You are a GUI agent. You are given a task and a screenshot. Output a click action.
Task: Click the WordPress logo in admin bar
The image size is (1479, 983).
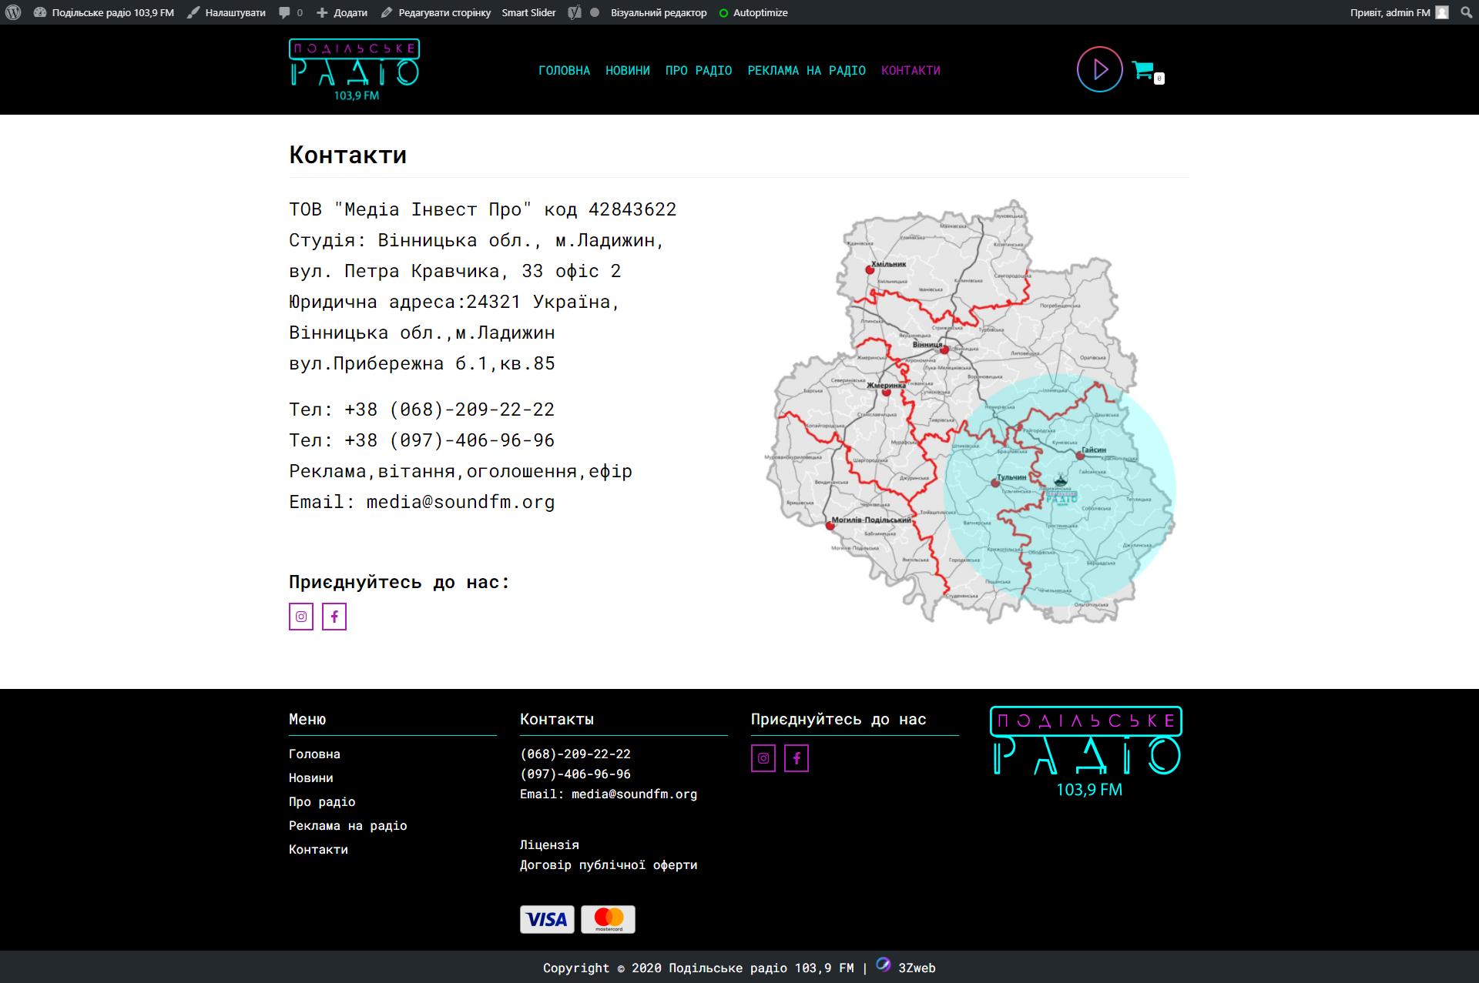pyautogui.click(x=13, y=12)
